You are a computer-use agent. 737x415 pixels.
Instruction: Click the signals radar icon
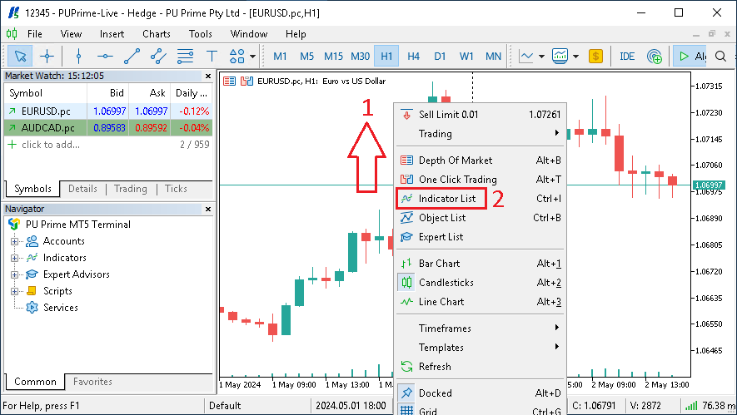[655, 57]
